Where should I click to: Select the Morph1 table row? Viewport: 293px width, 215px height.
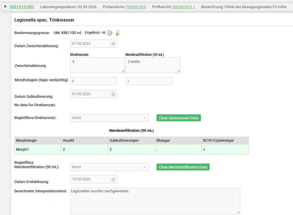pyautogui.click(x=132, y=149)
